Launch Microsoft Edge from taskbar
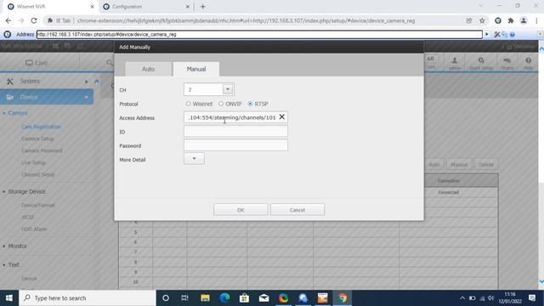 point(224,298)
